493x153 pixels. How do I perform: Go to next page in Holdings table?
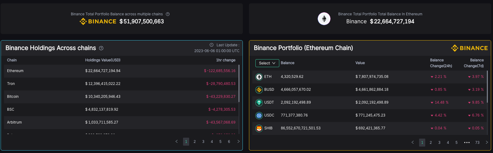pyautogui.click(x=239, y=141)
